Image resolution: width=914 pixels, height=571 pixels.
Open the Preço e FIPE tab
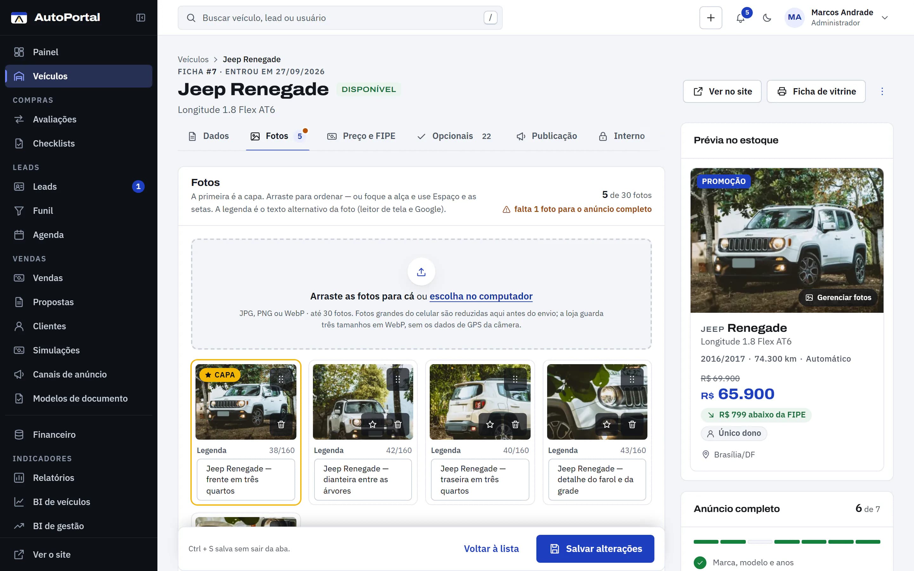pos(361,136)
